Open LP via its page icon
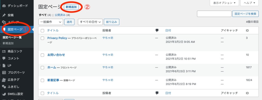Image resolution: width=262 pixels, height=100 pixels. (x=4, y=66)
